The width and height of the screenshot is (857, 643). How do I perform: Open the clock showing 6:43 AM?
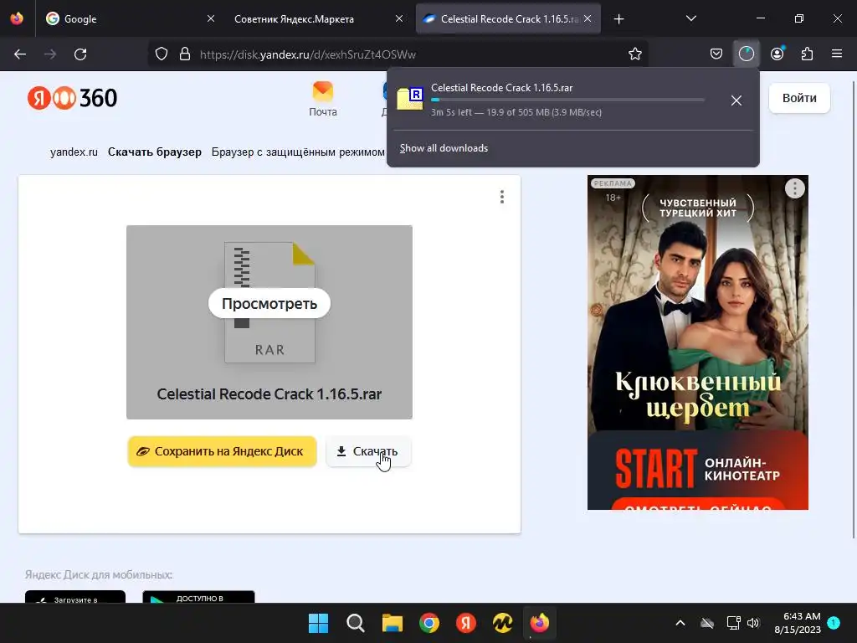[x=798, y=623]
